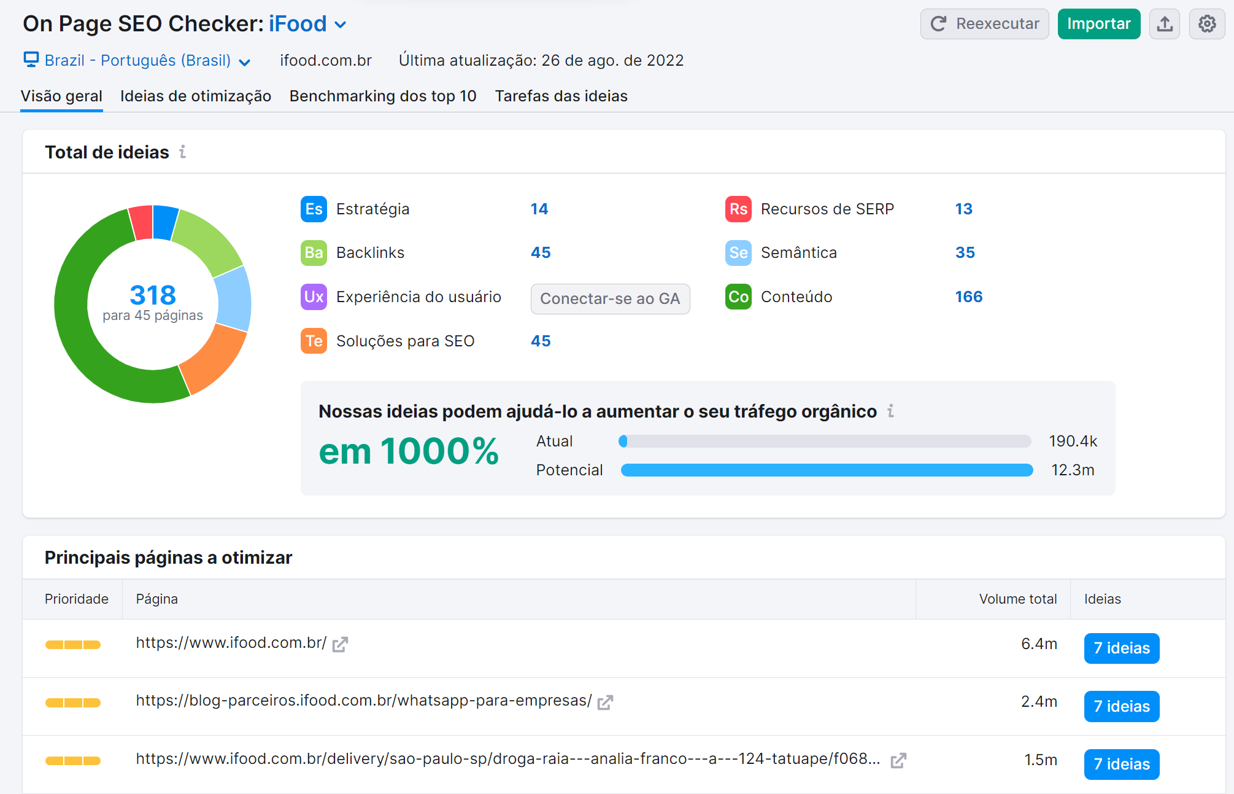Click the info icon beside tráfego orgânico heading
Viewport: 1234px width, 794px height.
[x=890, y=411]
